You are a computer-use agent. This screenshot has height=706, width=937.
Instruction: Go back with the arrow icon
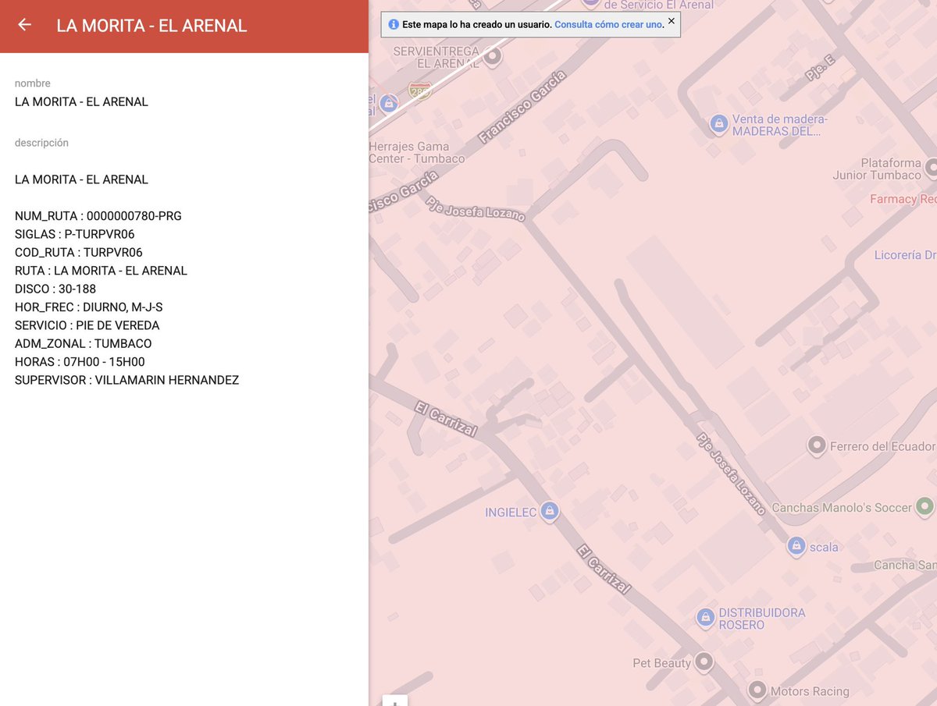(24, 25)
